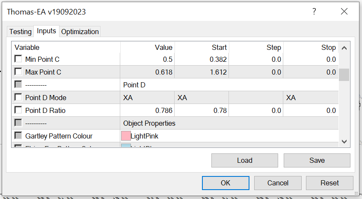Screen dimensions: 362x199
Task: Click the LightPink colour swatch
Action: point(126,136)
